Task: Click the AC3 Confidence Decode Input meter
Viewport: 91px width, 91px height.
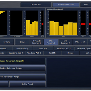Action: pos(63,23)
